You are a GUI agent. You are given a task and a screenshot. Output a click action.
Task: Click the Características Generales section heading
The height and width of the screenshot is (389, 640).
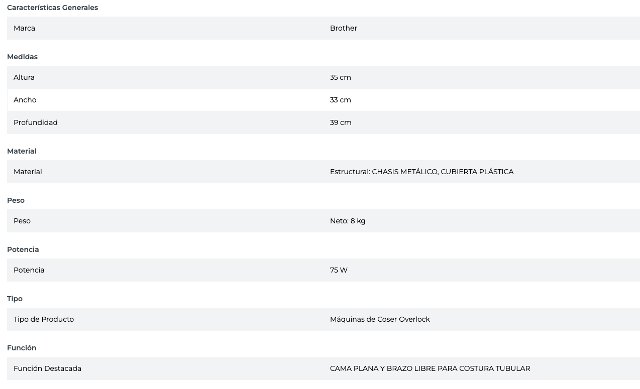(52, 8)
